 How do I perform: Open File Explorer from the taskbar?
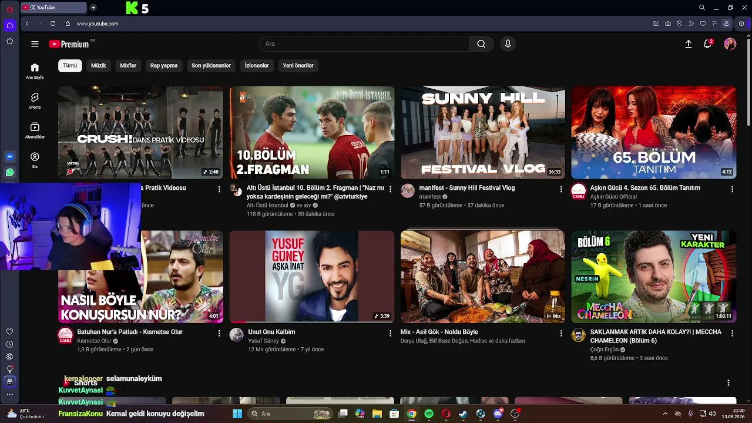(377, 414)
